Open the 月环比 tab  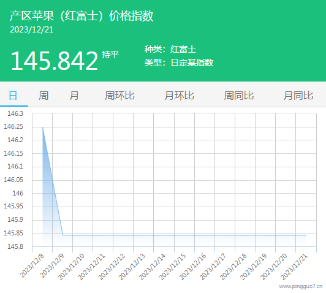(179, 96)
